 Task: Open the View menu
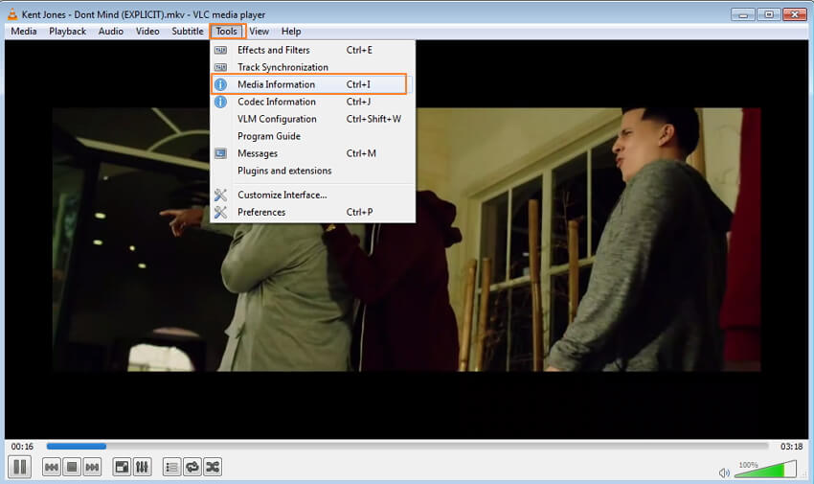(260, 32)
